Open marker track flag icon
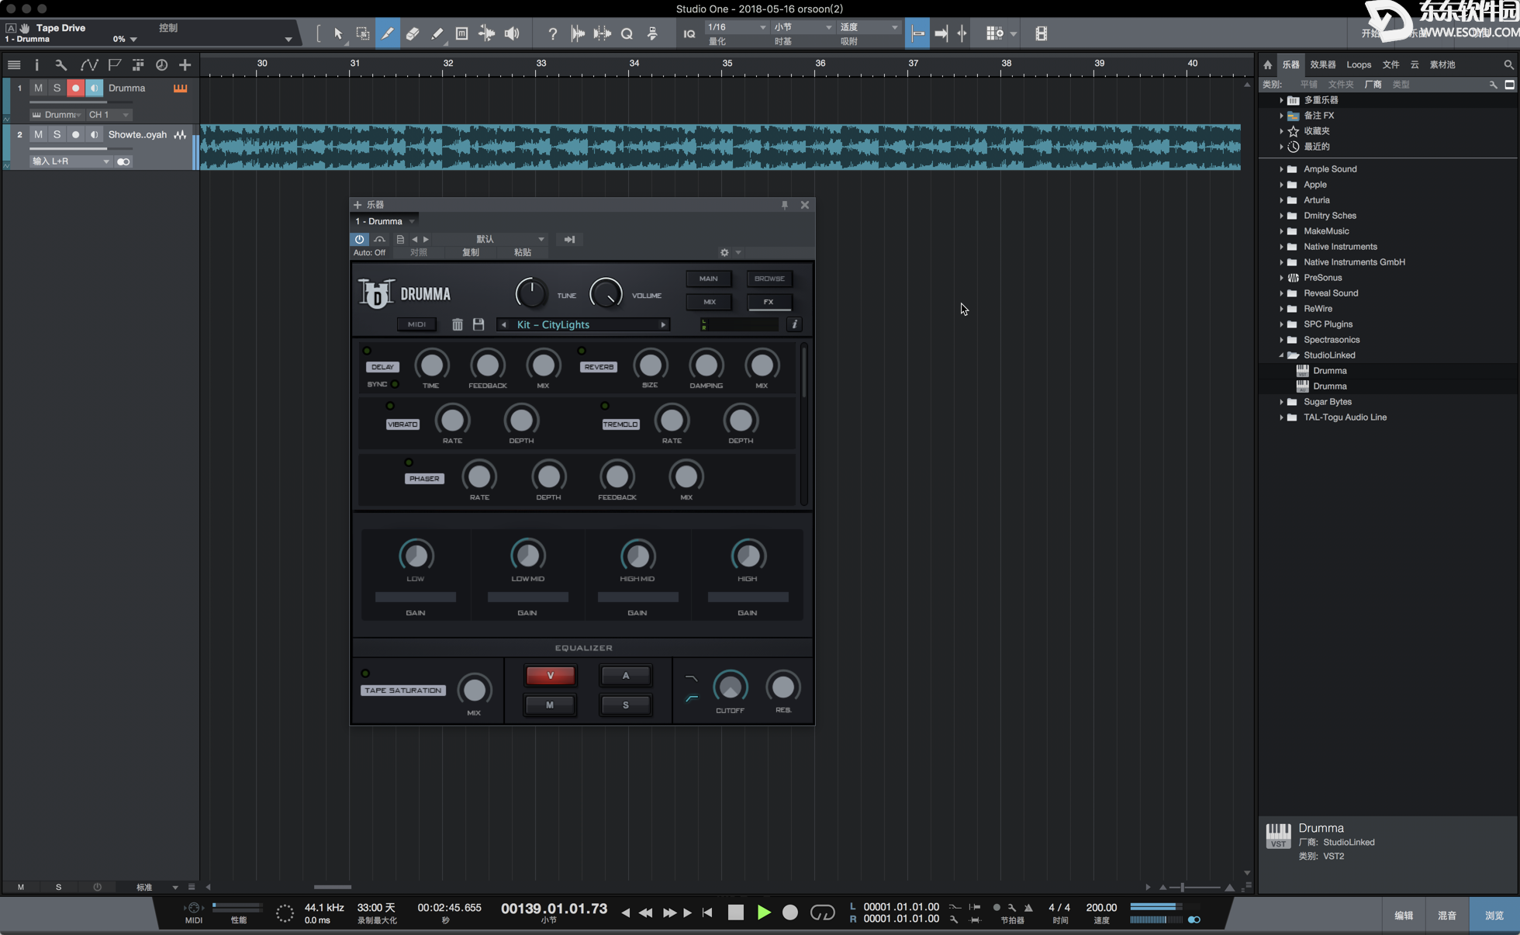This screenshot has width=1520, height=935. (x=115, y=64)
